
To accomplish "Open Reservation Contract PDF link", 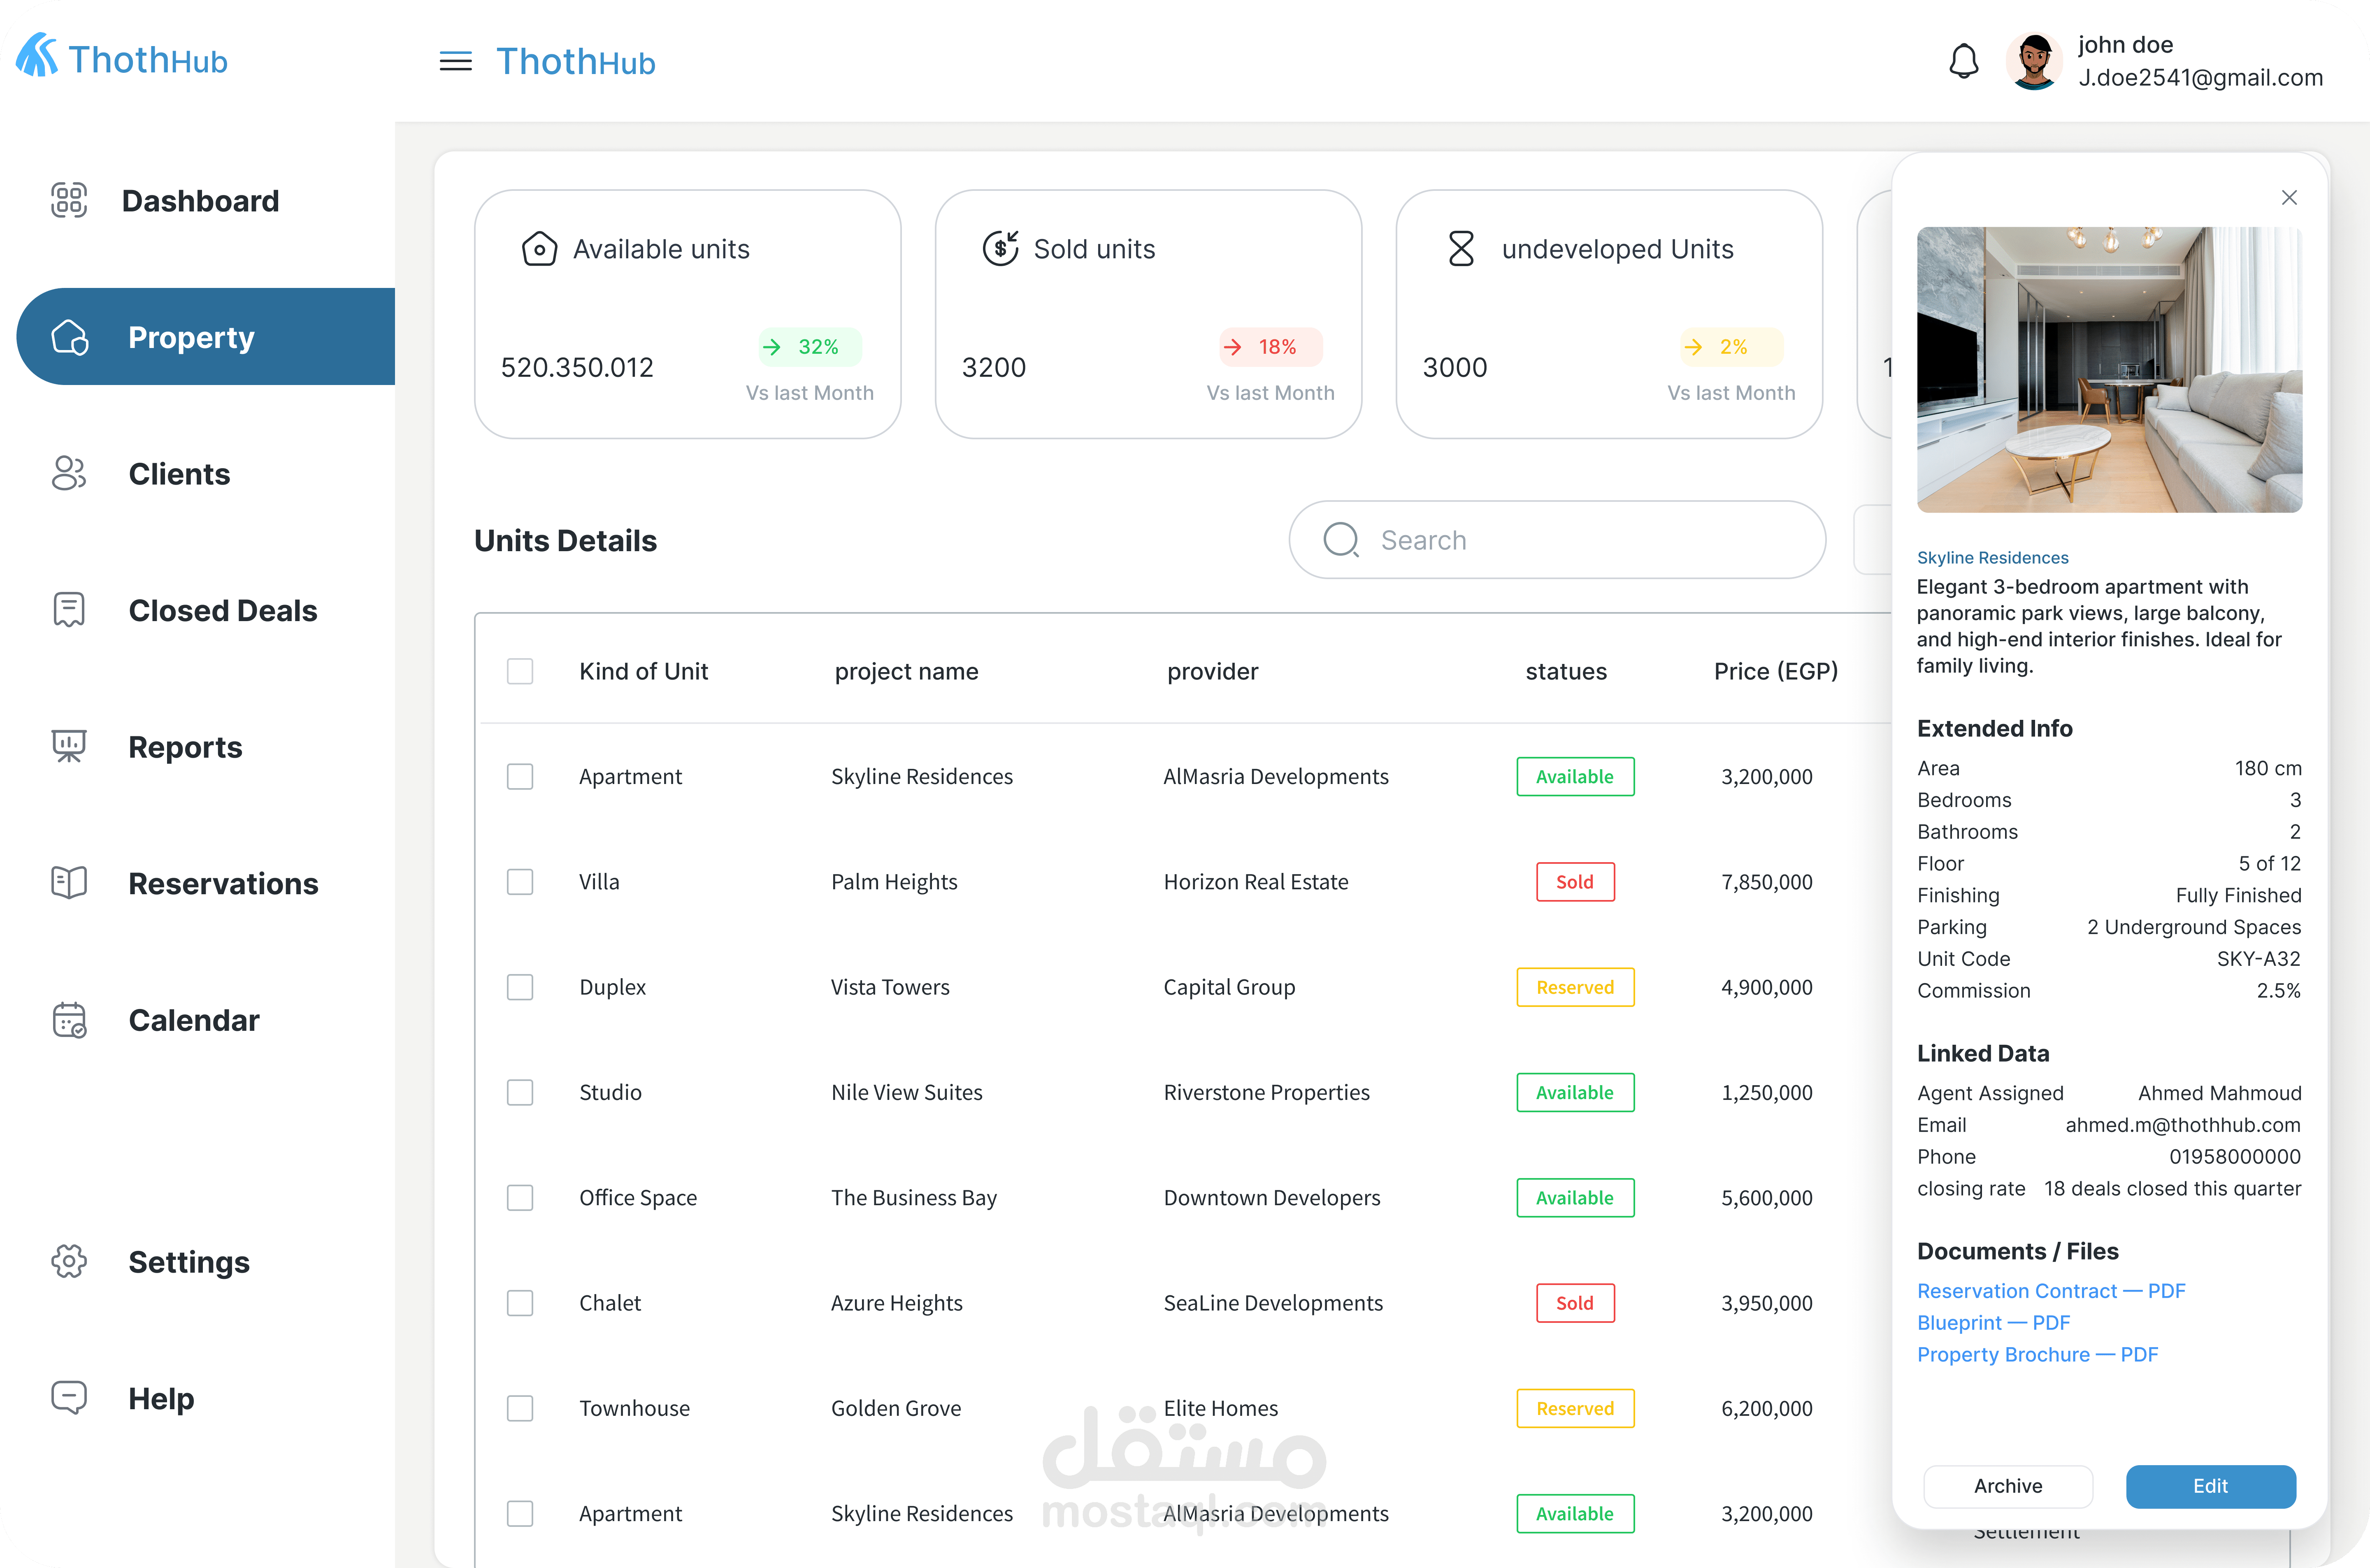I will 2050,1291.
